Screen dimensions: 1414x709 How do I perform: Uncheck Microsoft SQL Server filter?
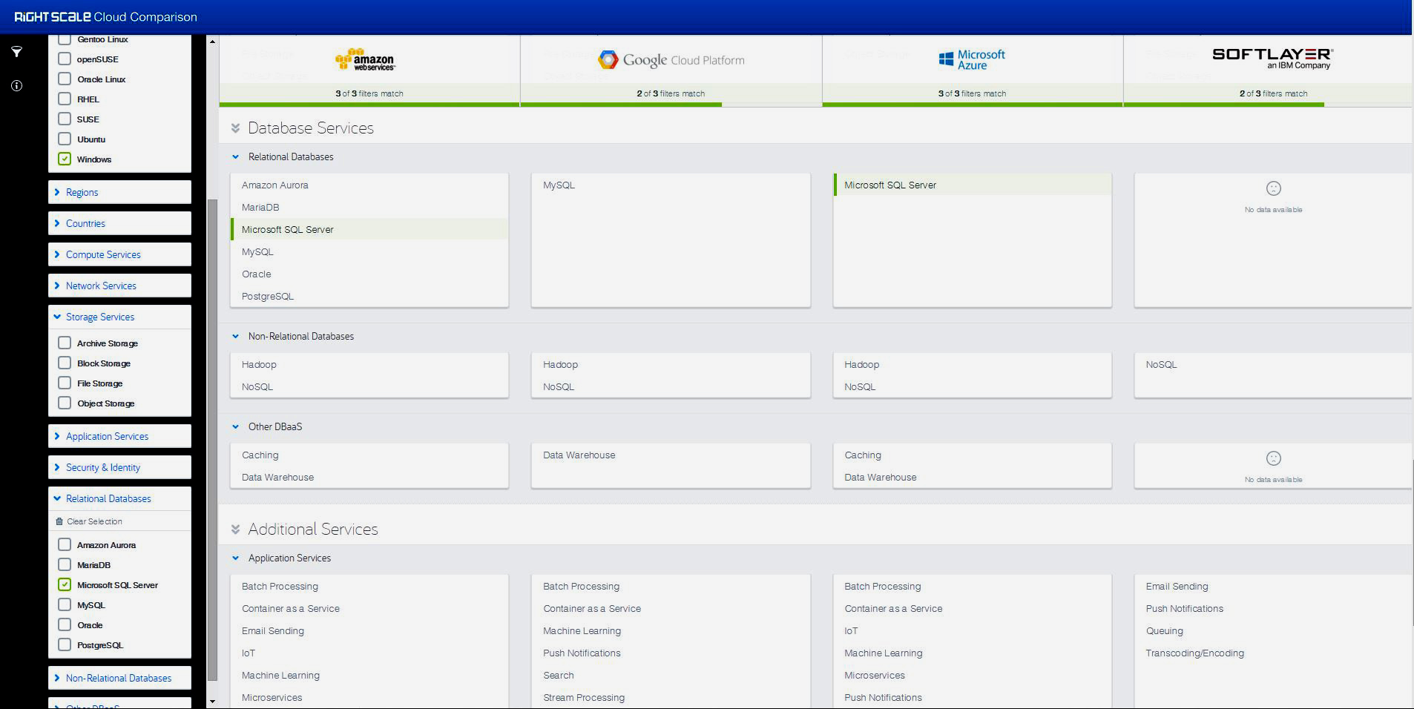(x=65, y=584)
